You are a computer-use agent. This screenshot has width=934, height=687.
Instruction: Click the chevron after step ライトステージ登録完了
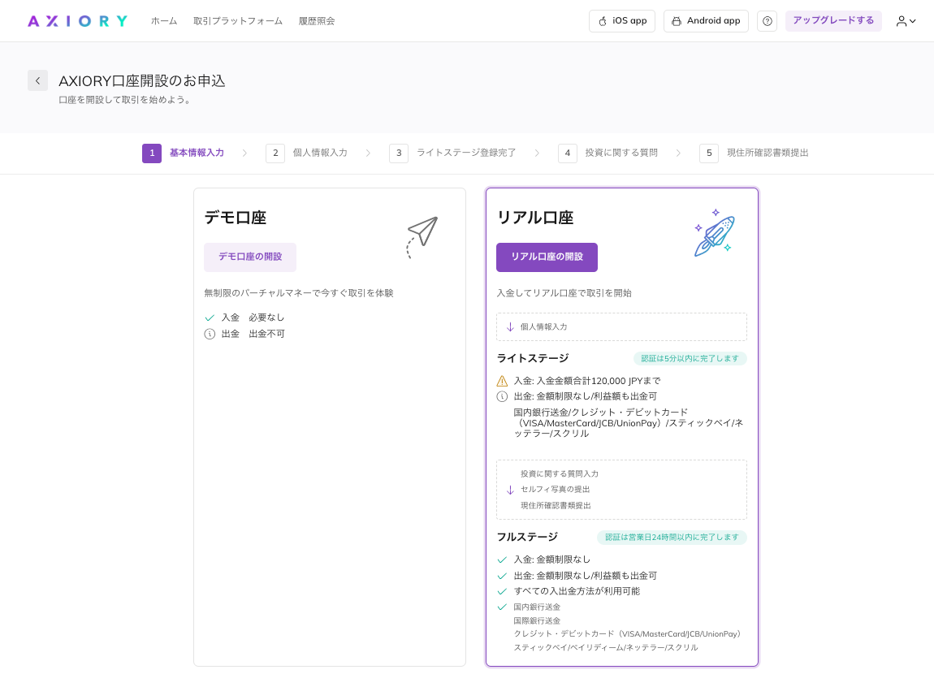pyautogui.click(x=538, y=153)
